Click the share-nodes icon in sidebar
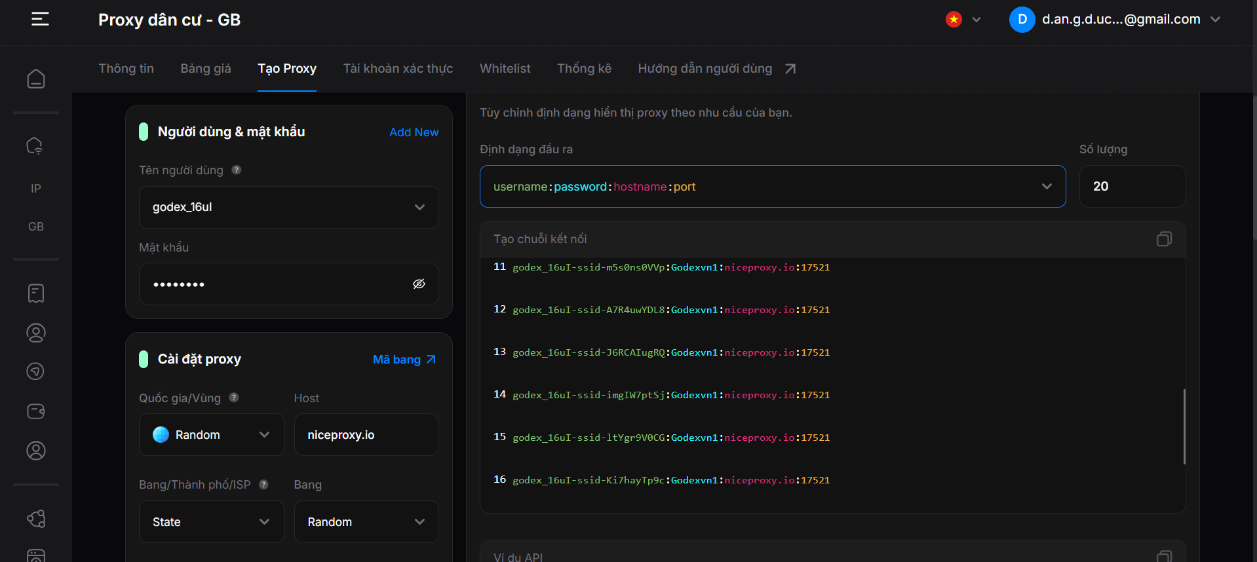This screenshot has height=562, width=1257. point(36,519)
